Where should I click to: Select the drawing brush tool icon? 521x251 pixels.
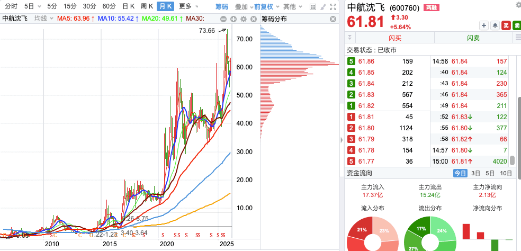pyautogui.click(x=322, y=6)
